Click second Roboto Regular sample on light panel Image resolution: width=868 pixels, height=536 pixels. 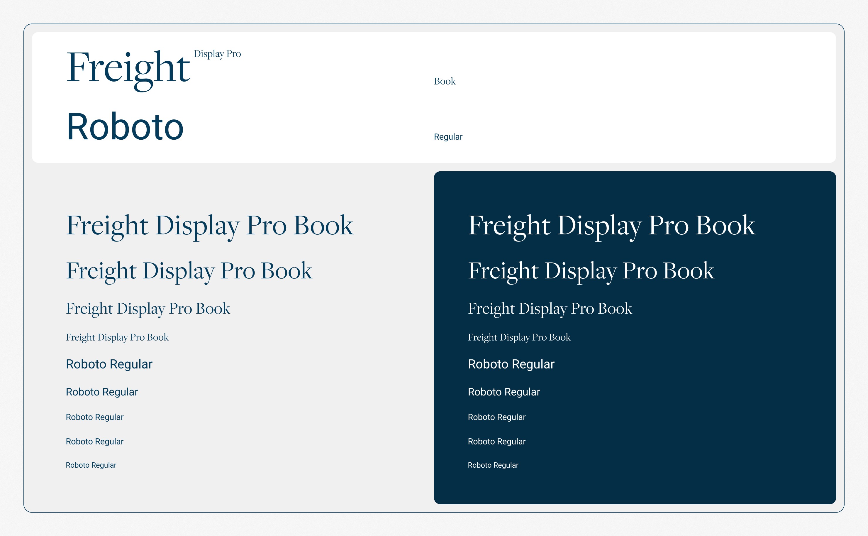click(x=102, y=392)
